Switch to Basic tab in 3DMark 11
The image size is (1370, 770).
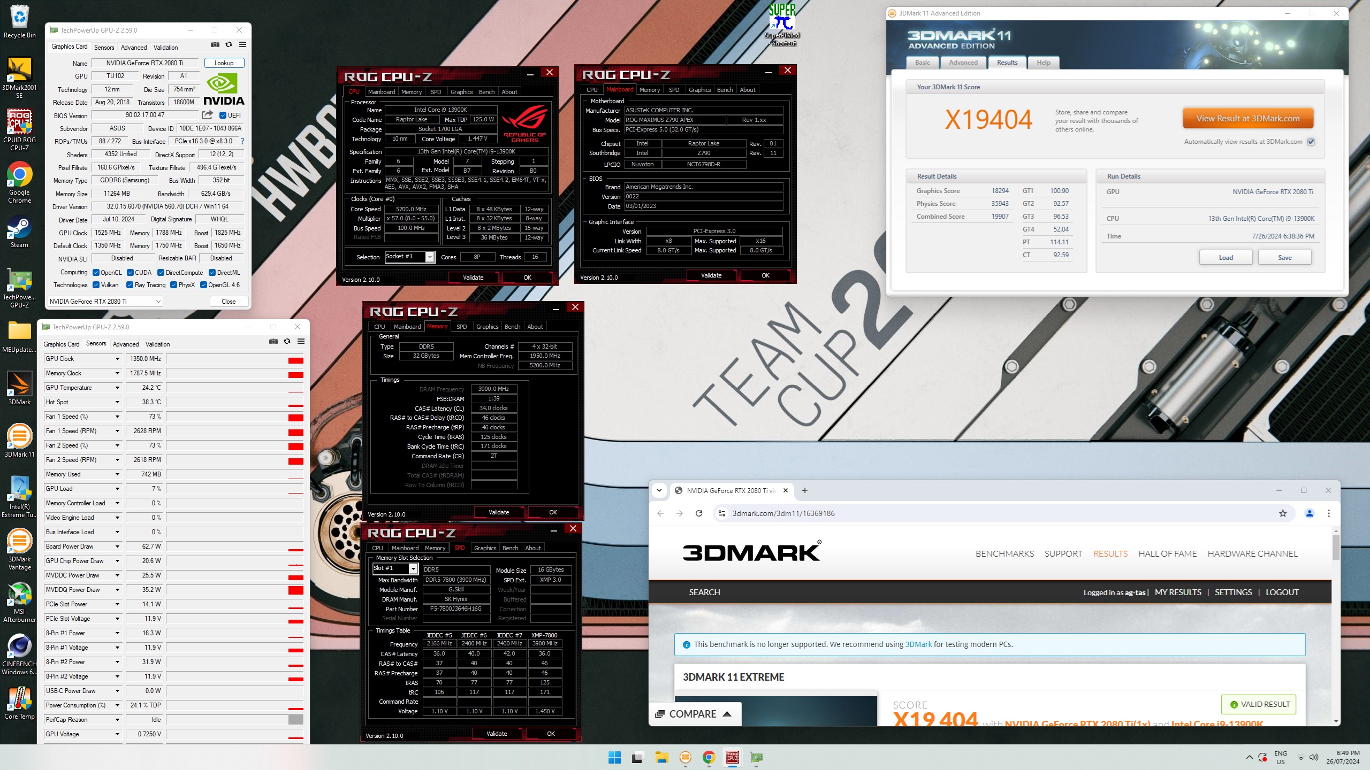923,63
